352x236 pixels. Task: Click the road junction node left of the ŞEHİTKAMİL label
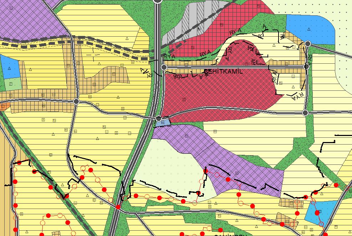click(164, 67)
